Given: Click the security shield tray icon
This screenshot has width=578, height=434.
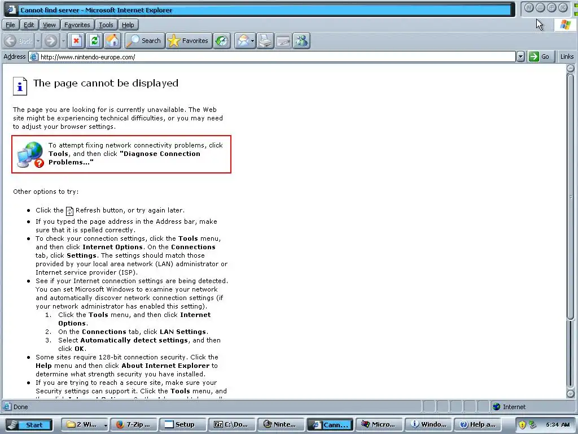Looking at the screenshot, I should pyautogui.click(x=522, y=425).
